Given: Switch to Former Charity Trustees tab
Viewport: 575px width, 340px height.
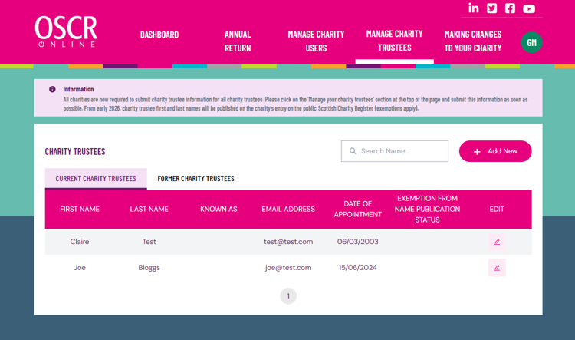Looking at the screenshot, I should pos(195,179).
